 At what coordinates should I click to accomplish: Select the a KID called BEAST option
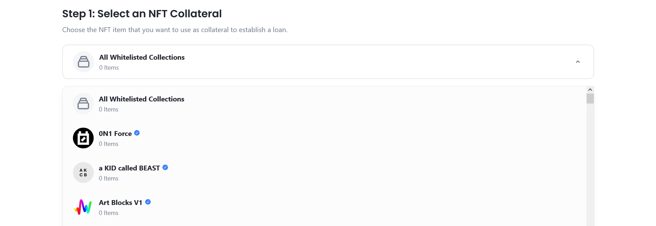tap(325, 173)
